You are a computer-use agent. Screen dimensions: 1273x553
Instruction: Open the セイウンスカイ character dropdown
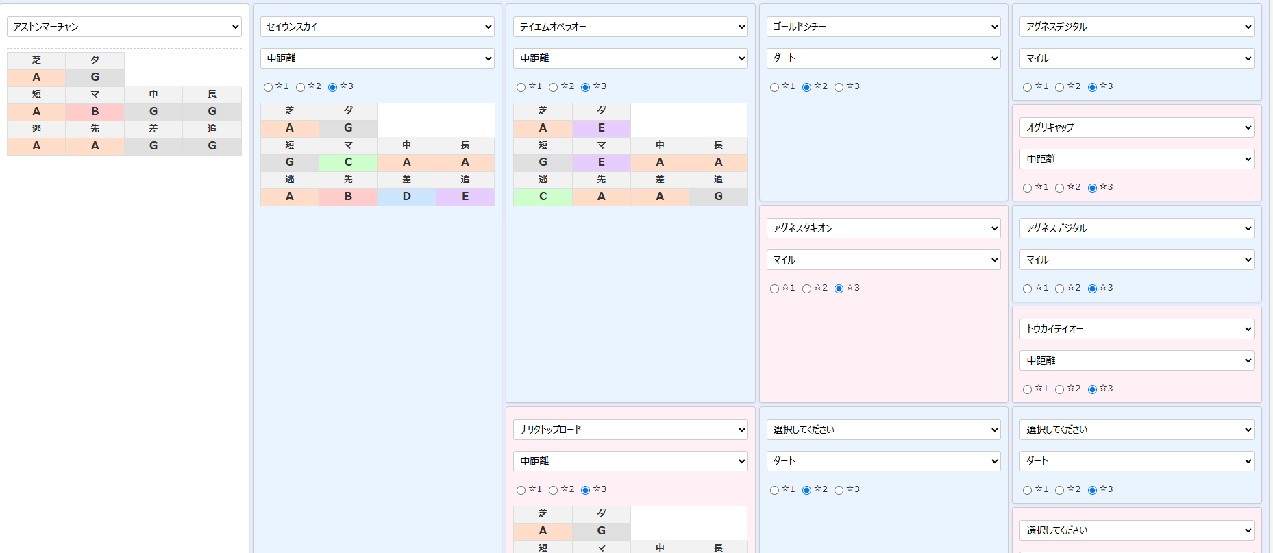coord(378,27)
